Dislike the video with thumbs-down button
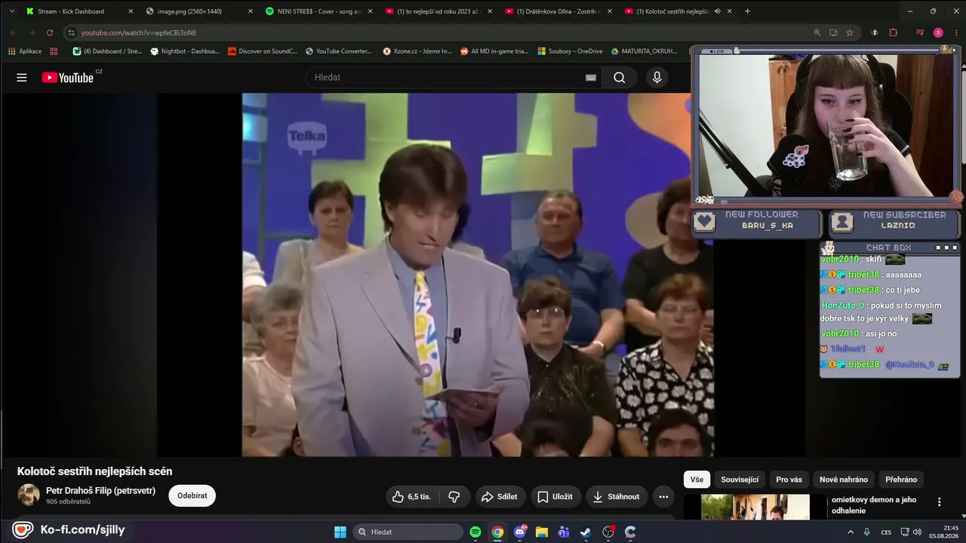 point(454,497)
